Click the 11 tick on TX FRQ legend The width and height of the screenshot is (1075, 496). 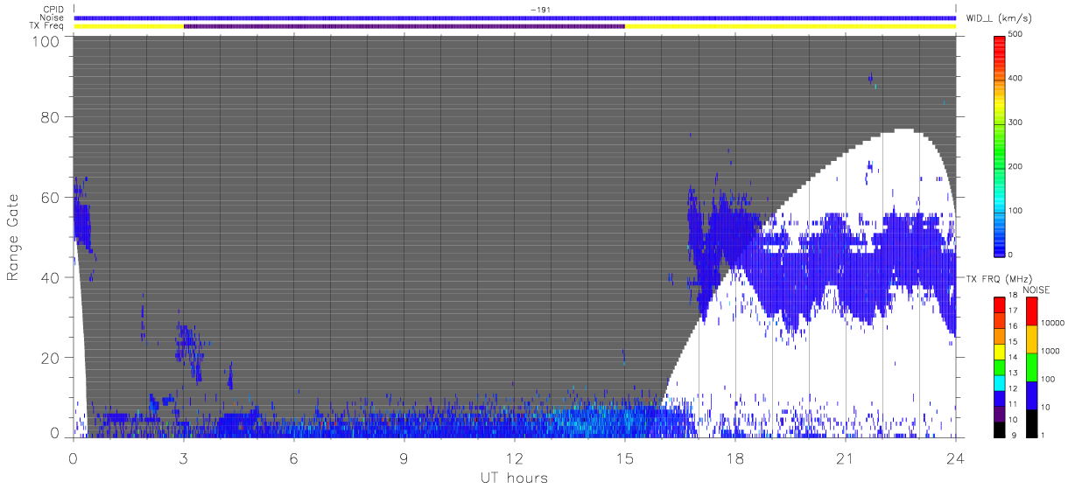click(x=1013, y=404)
